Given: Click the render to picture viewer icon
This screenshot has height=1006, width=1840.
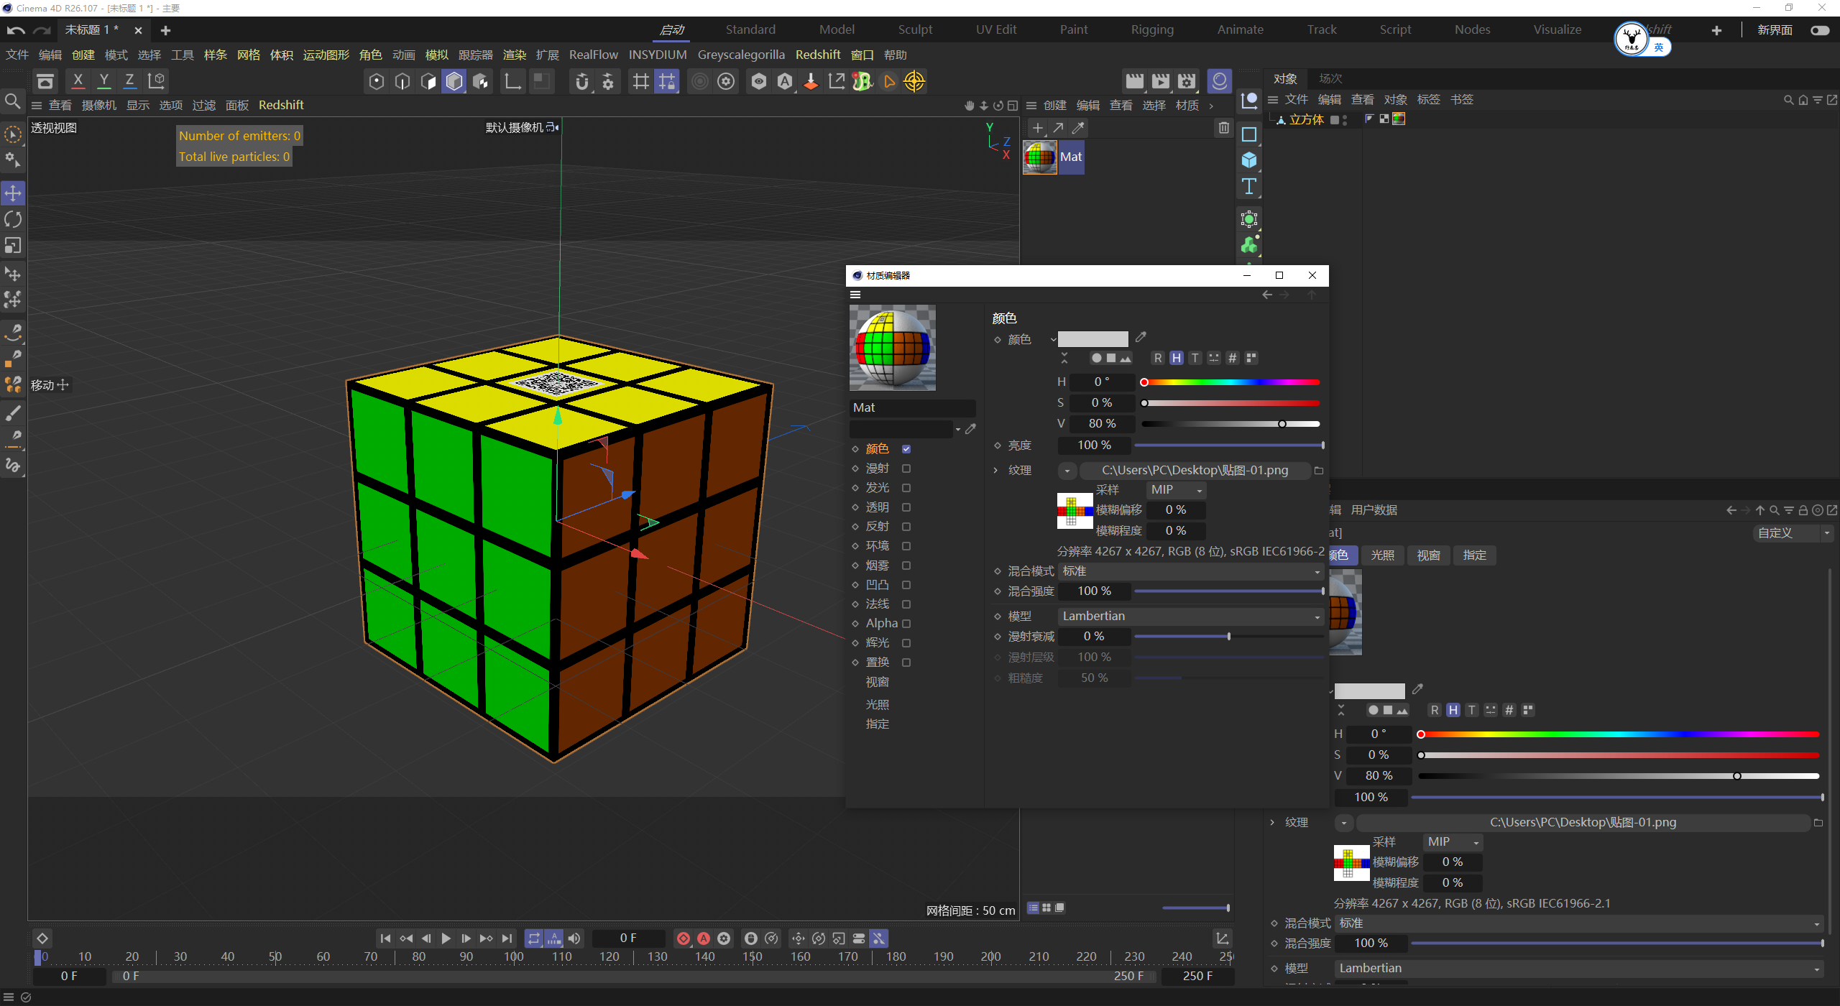Looking at the screenshot, I should pyautogui.click(x=1160, y=81).
